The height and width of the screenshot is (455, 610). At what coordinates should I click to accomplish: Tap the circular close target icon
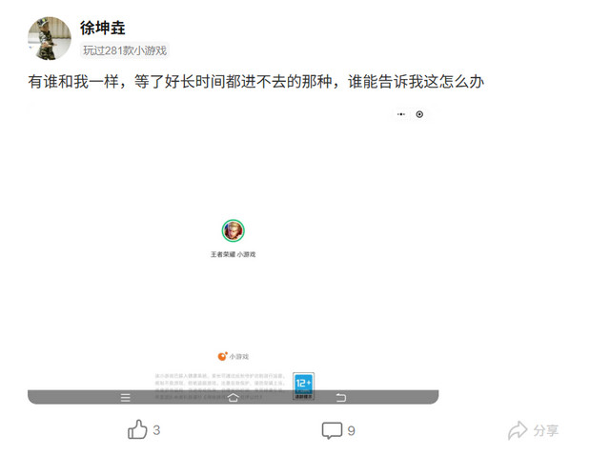click(x=419, y=114)
